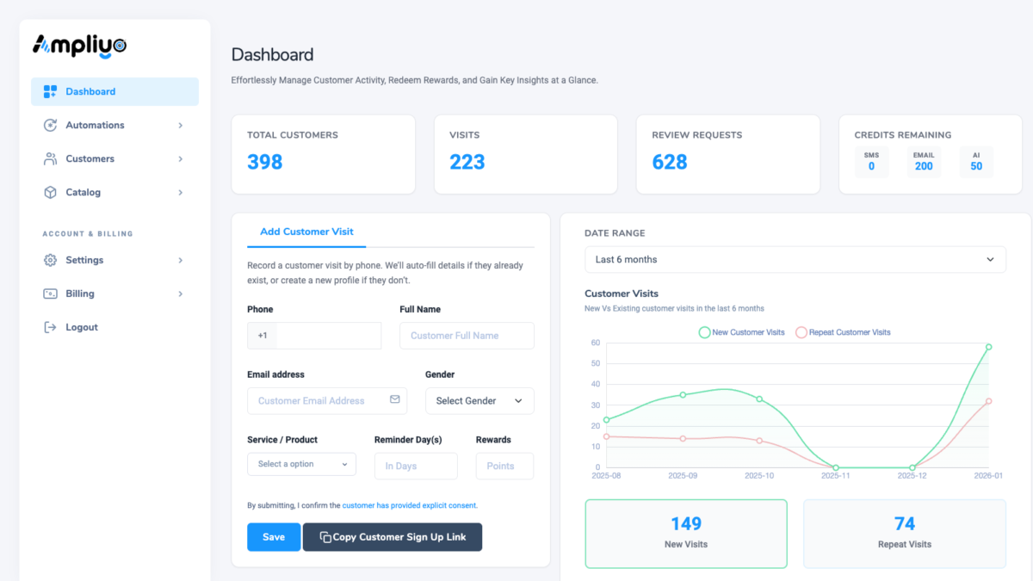Click the Dashboard grid icon in sidebar
This screenshot has height=581, width=1033.
50,91
